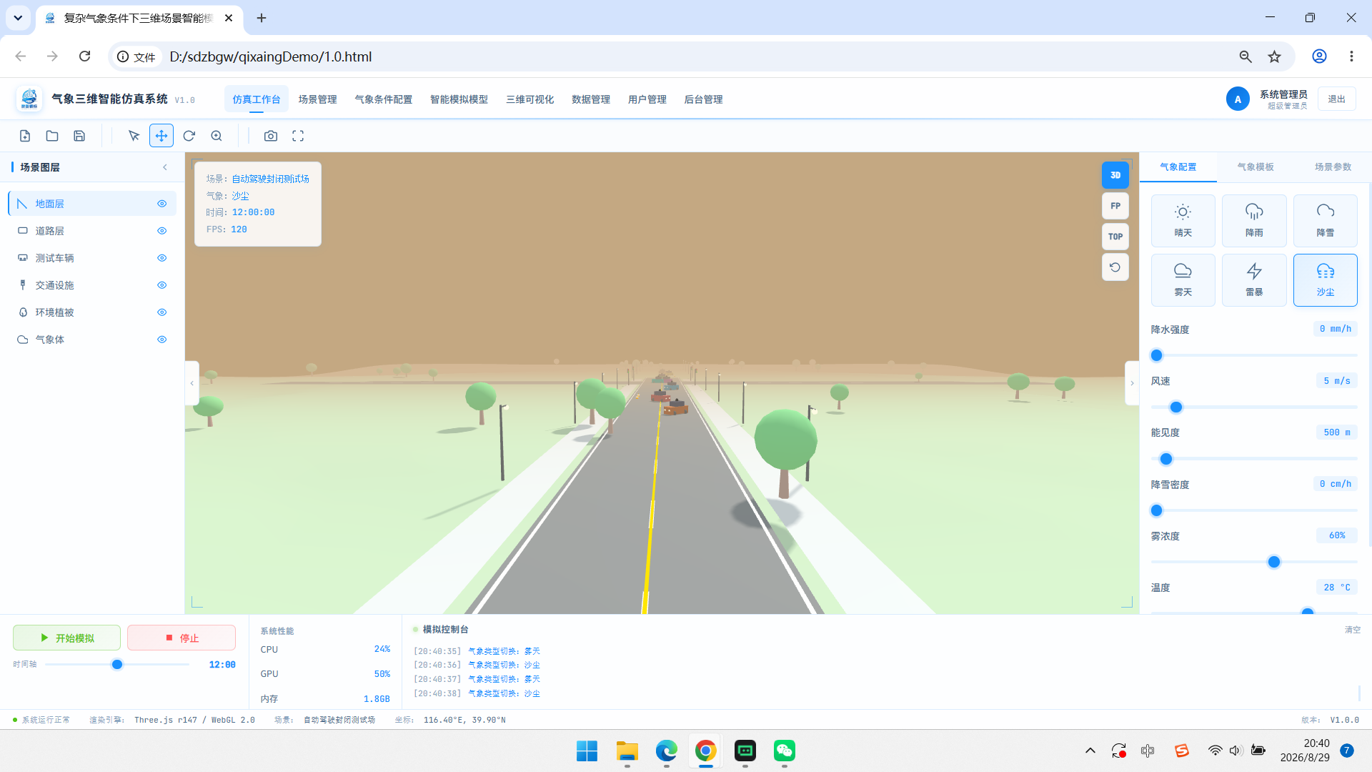Open the 场景管理 menu
This screenshot has width=1372, height=772.
tap(317, 99)
